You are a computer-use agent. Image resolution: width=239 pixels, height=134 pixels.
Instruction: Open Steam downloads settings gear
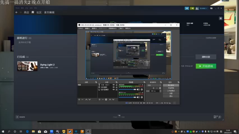[x=220, y=18]
